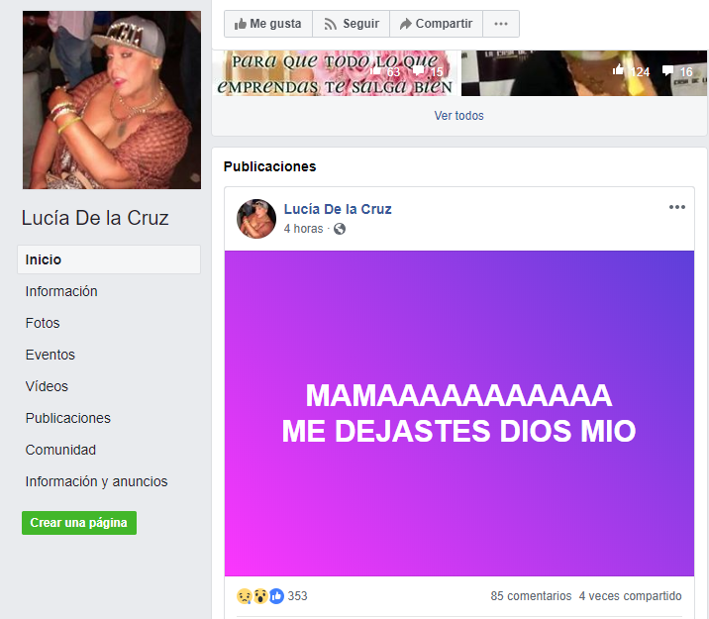Open the post author's small avatar
This screenshot has width=709, height=619.
pyautogui.click(x=256, y=219)
